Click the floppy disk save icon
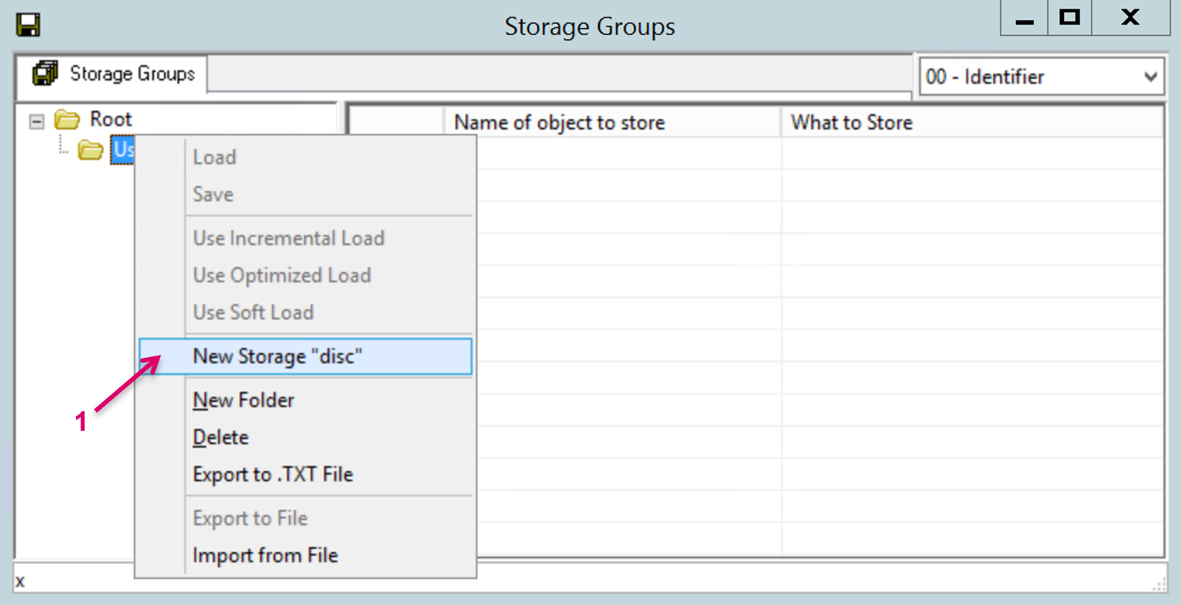1181x605 pixels. (x=28, y=25)
